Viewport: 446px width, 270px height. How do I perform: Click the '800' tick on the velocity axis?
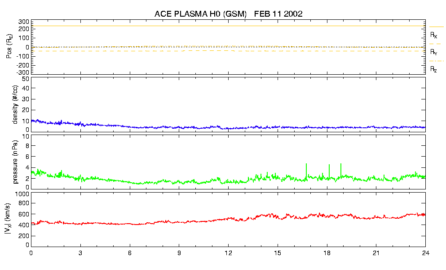pos(24,203)
